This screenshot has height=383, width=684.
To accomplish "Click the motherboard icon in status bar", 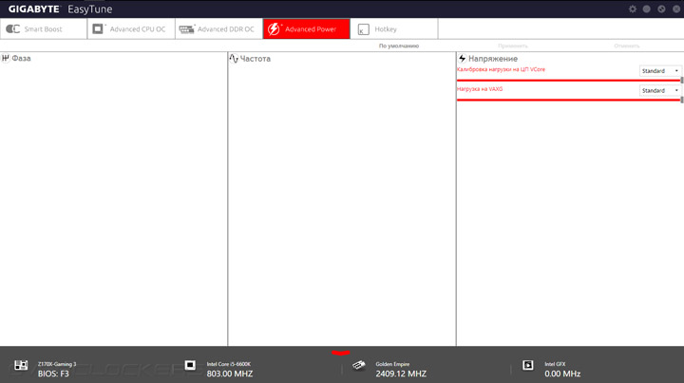I will coord(21,365).
